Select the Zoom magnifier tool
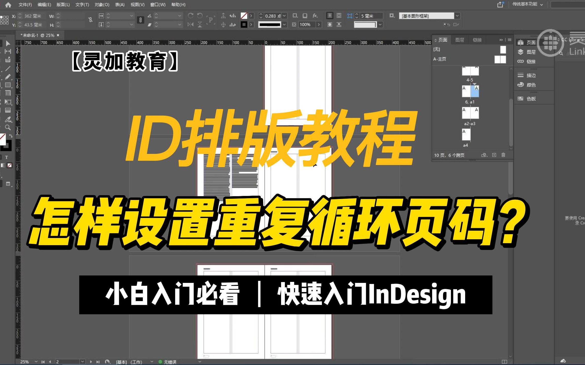This screenshot has height=365, width=585. pyautogui.click(x=8, y=127)
